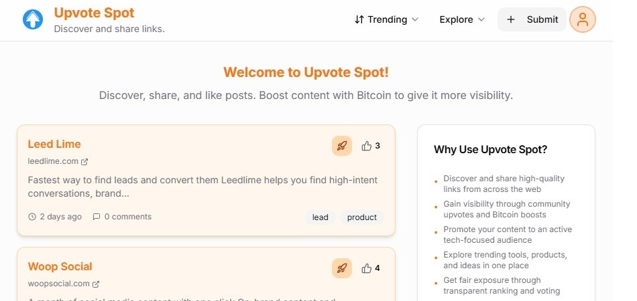This screenshot has width=637, height=301.
Task: Boost the Leed Lime post with rocket icon
Action: 342,146
